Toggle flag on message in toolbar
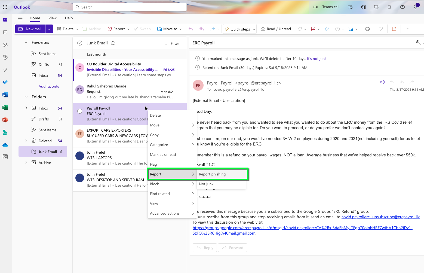Screen dimensions: 424x273 coord(313,29)
